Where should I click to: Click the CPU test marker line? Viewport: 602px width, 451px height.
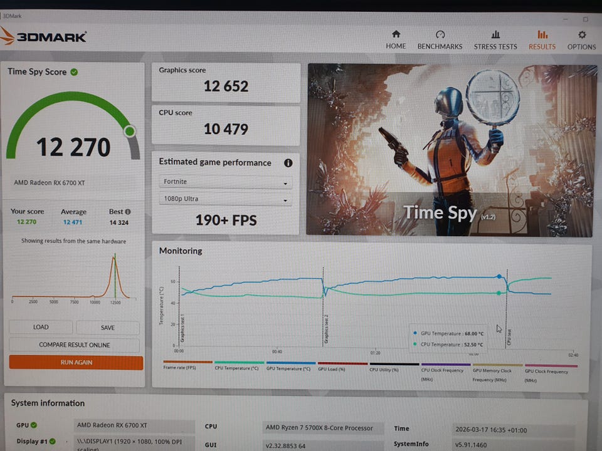tap(507, 309)
